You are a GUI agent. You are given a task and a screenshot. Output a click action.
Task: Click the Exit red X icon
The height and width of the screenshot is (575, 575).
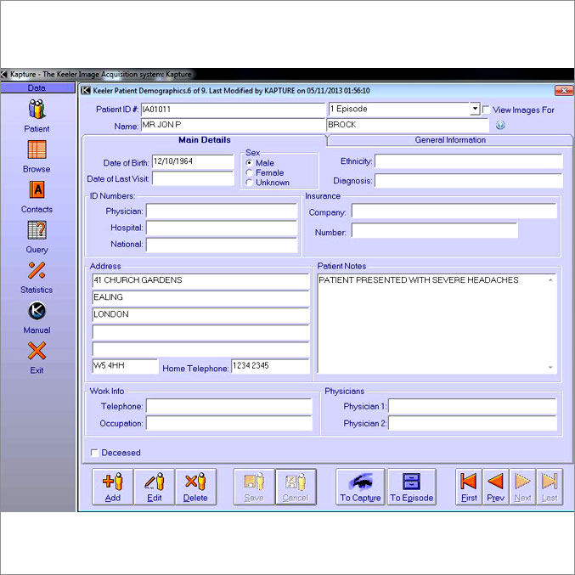click(37, 351)
